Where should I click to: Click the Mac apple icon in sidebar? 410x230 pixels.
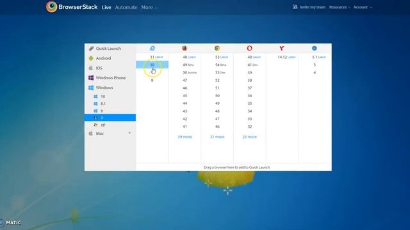[91, 134]
